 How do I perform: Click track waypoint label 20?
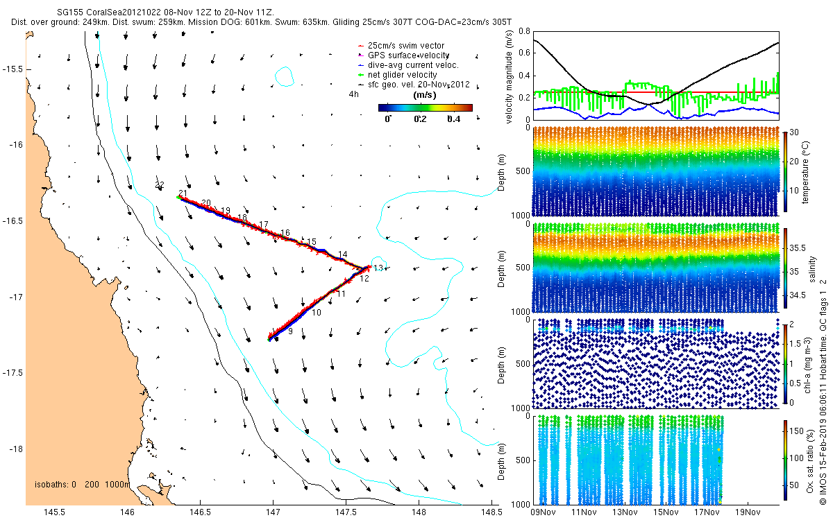pos(206,202)
